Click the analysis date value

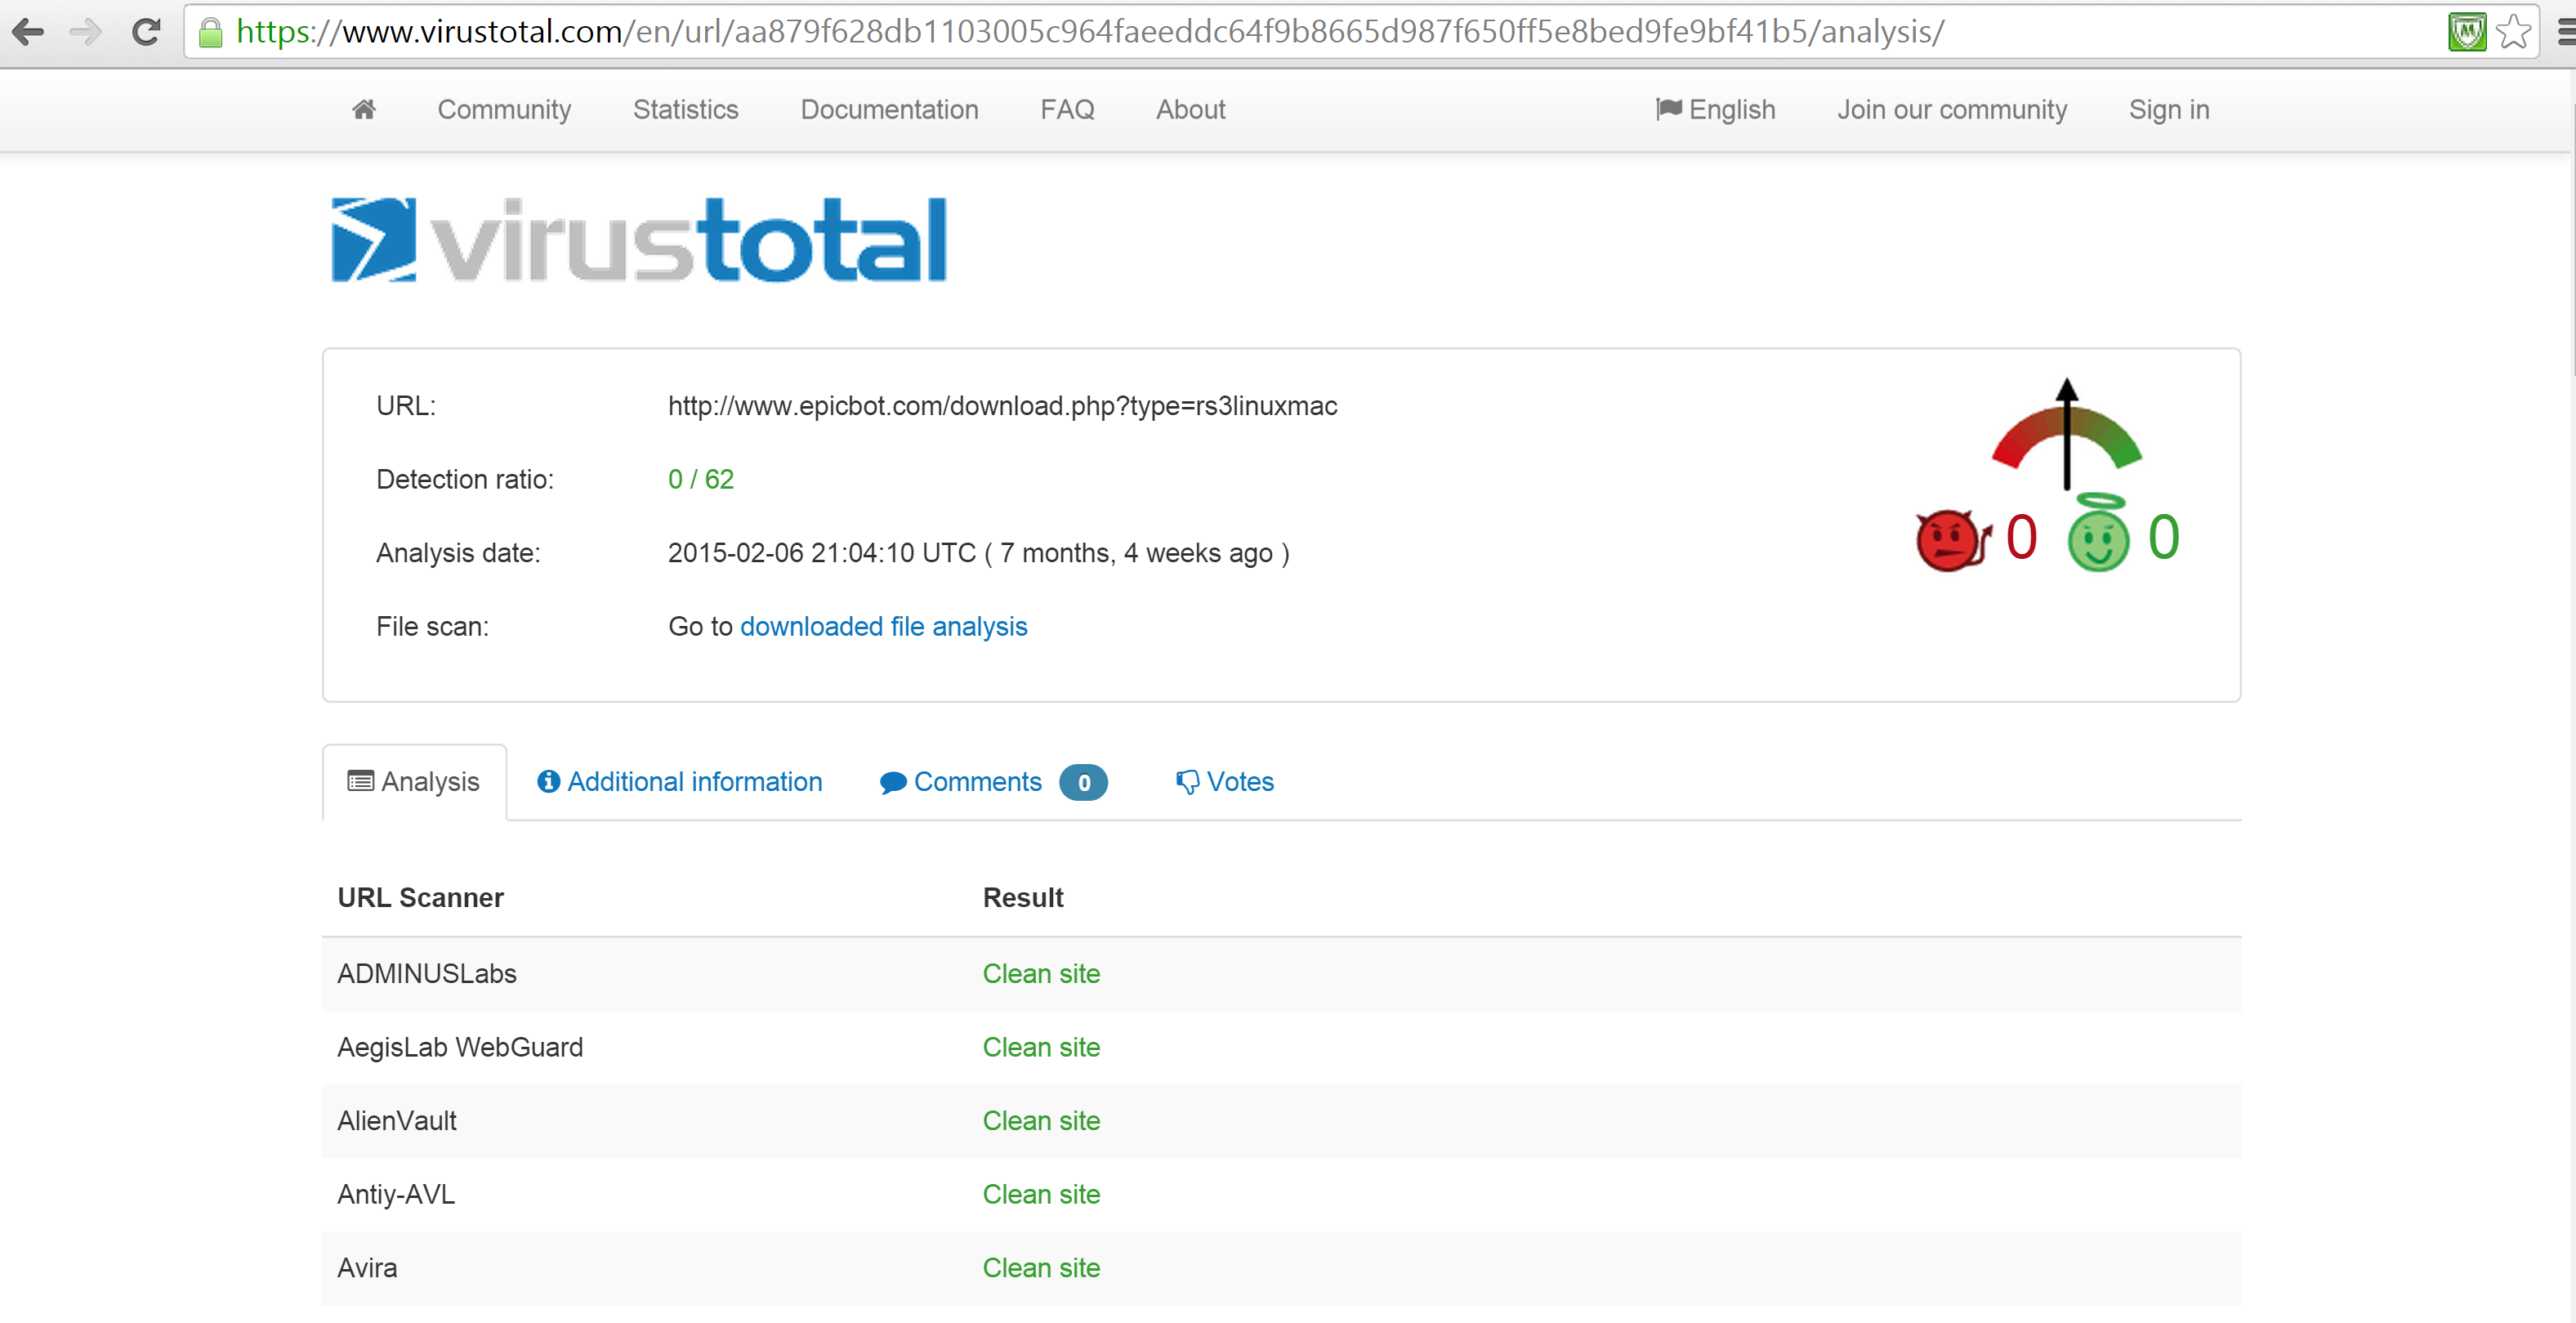pos(978,553)
